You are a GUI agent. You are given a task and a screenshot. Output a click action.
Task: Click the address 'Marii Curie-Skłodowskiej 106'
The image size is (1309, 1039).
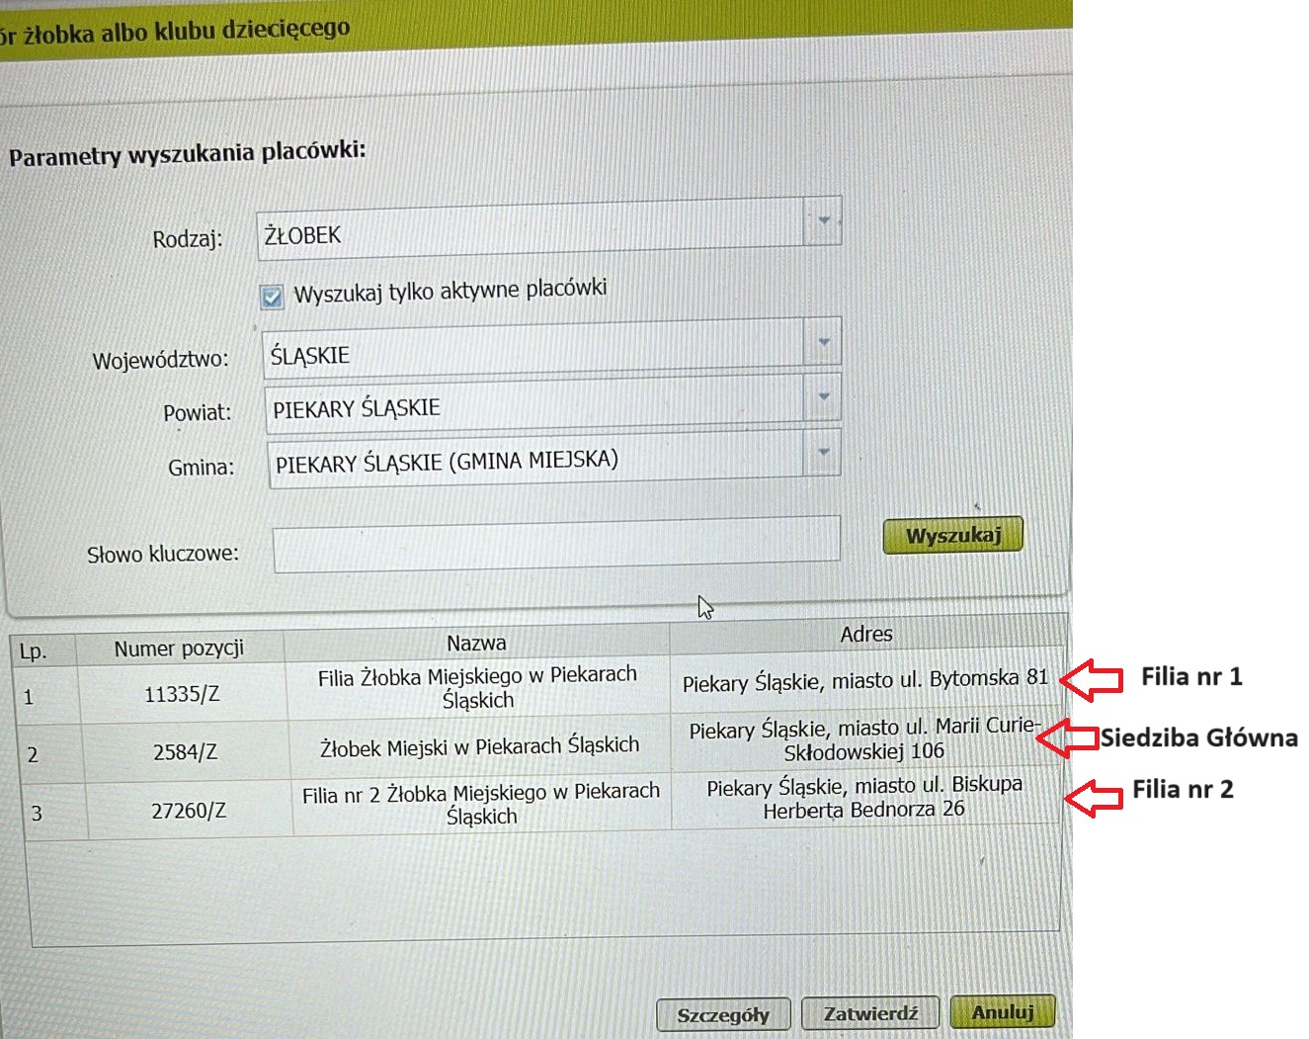pyautogui.click(x=865, y=738)
